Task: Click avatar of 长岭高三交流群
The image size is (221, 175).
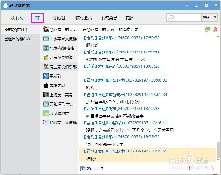Action: [x=46, y=123]
